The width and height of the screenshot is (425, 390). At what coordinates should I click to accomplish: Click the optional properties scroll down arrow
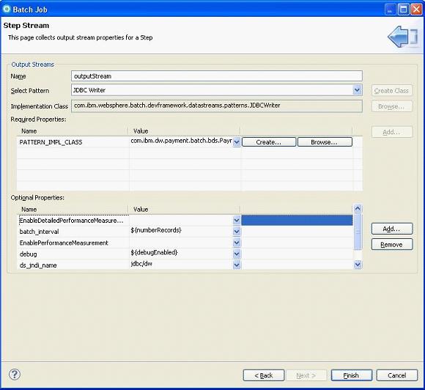tap(358, 264)
